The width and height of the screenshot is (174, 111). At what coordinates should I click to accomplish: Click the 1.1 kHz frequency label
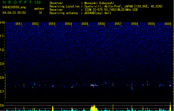[2, 36]
